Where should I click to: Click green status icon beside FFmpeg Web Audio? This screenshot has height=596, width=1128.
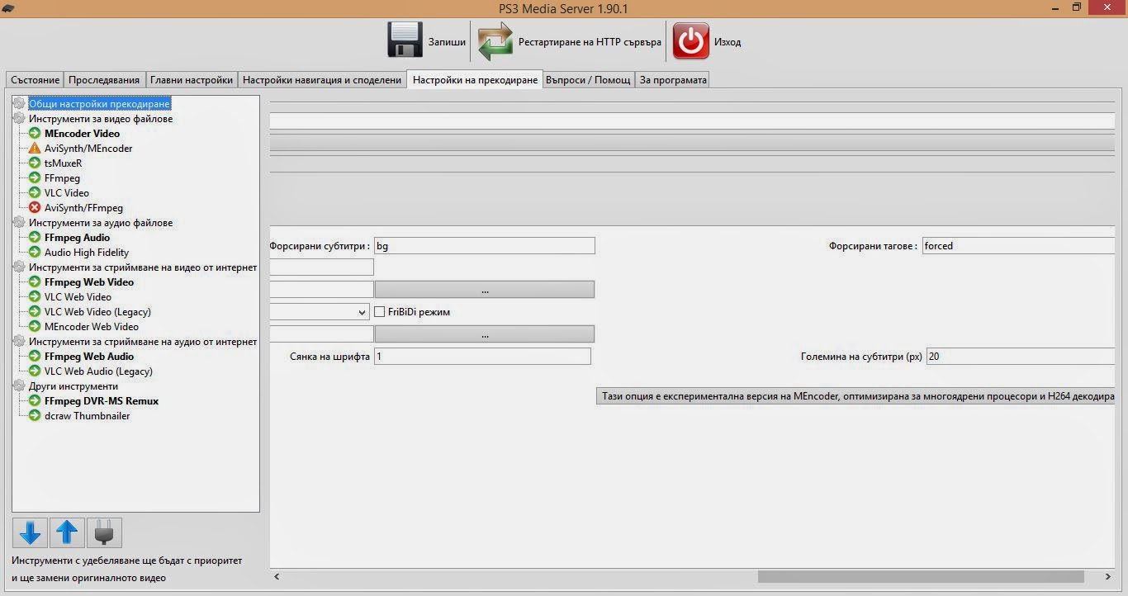point(35,357)
